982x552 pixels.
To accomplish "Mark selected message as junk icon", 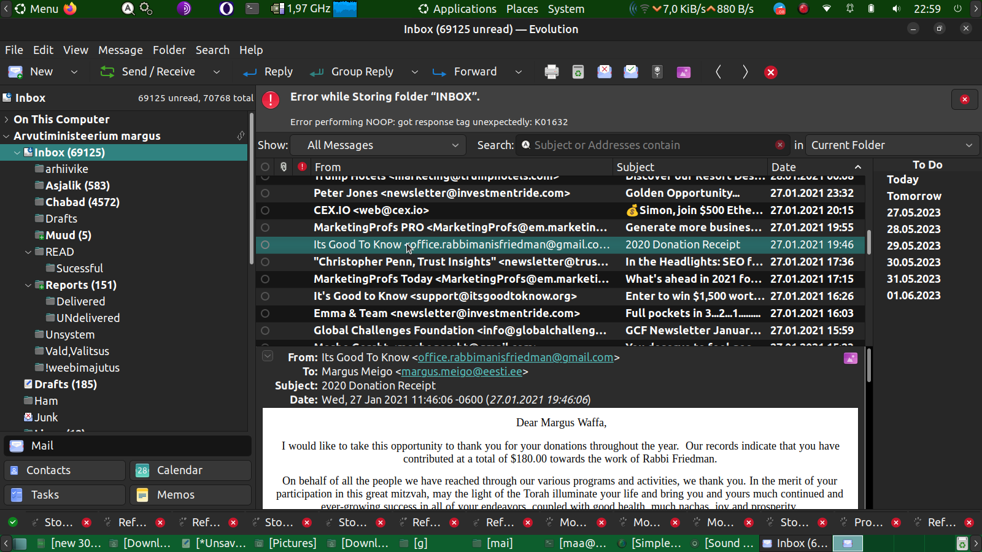I will point(604,72).
